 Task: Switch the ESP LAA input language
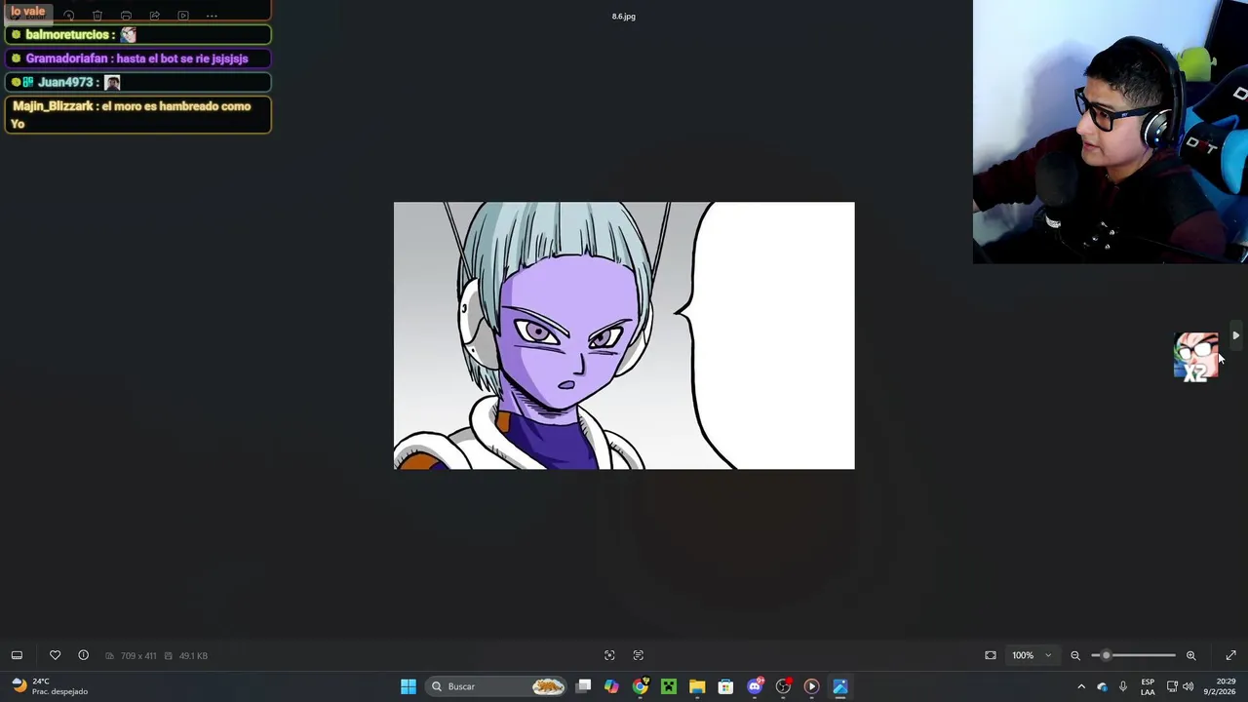[1148, 686]
